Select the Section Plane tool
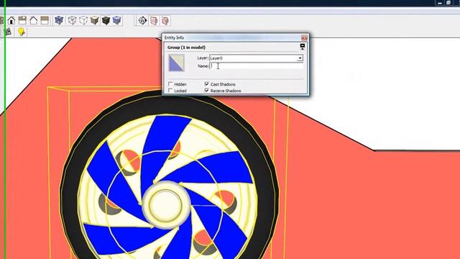This screenshot has height=259, width=460. [142, 21]
